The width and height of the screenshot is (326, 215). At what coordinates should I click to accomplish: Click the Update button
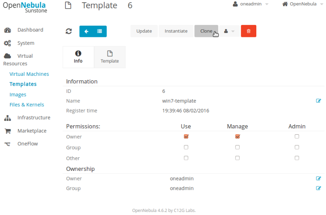(x=144, y=31)
